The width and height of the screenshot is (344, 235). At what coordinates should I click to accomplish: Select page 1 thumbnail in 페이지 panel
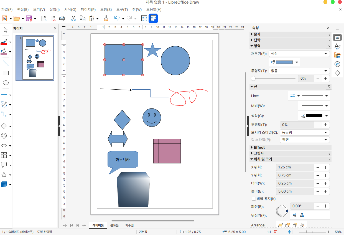[38, 58]
